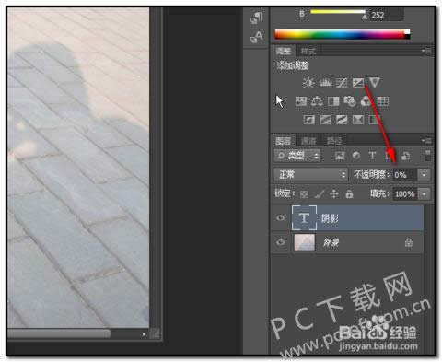Switch to the 调整 tab
Image resolution: width=442 pixels, height=362 pixels.
click(284, 51)
